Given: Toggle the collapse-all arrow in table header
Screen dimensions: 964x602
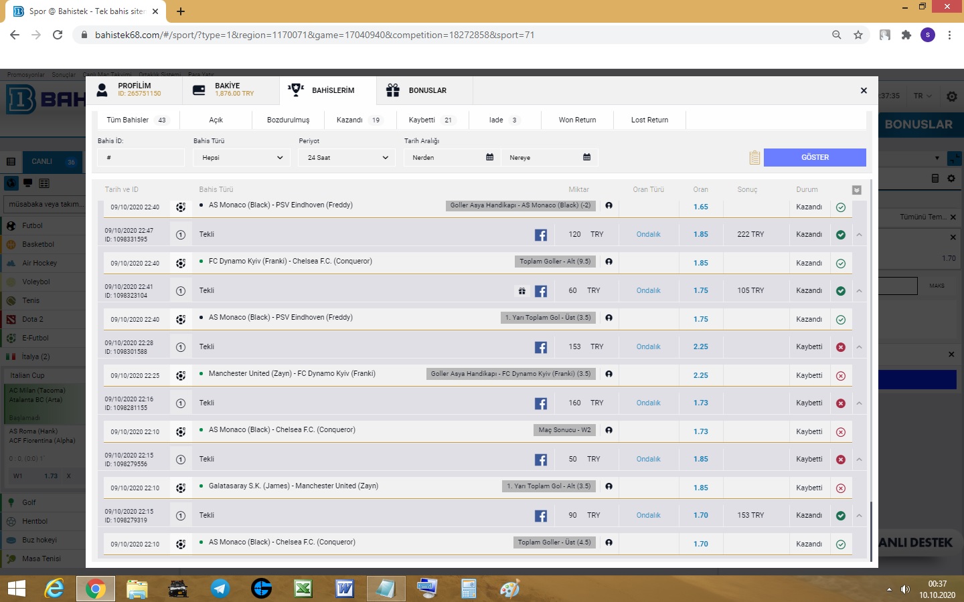Looking at the screenshot, I should [856, 190].
